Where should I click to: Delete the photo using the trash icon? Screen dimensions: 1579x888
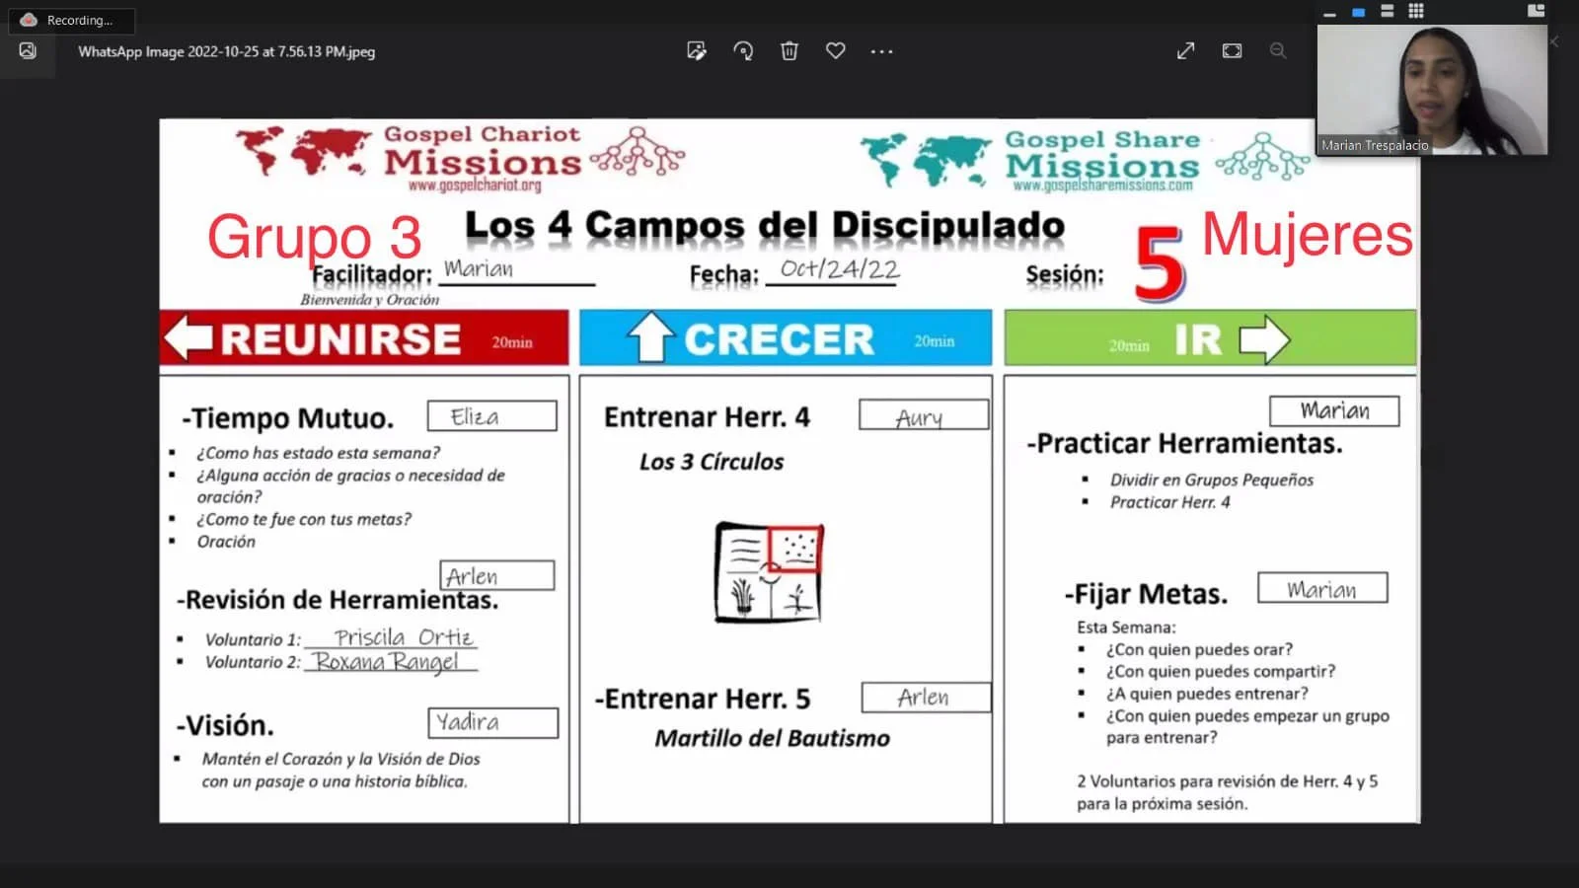click(x=789, y=51)
